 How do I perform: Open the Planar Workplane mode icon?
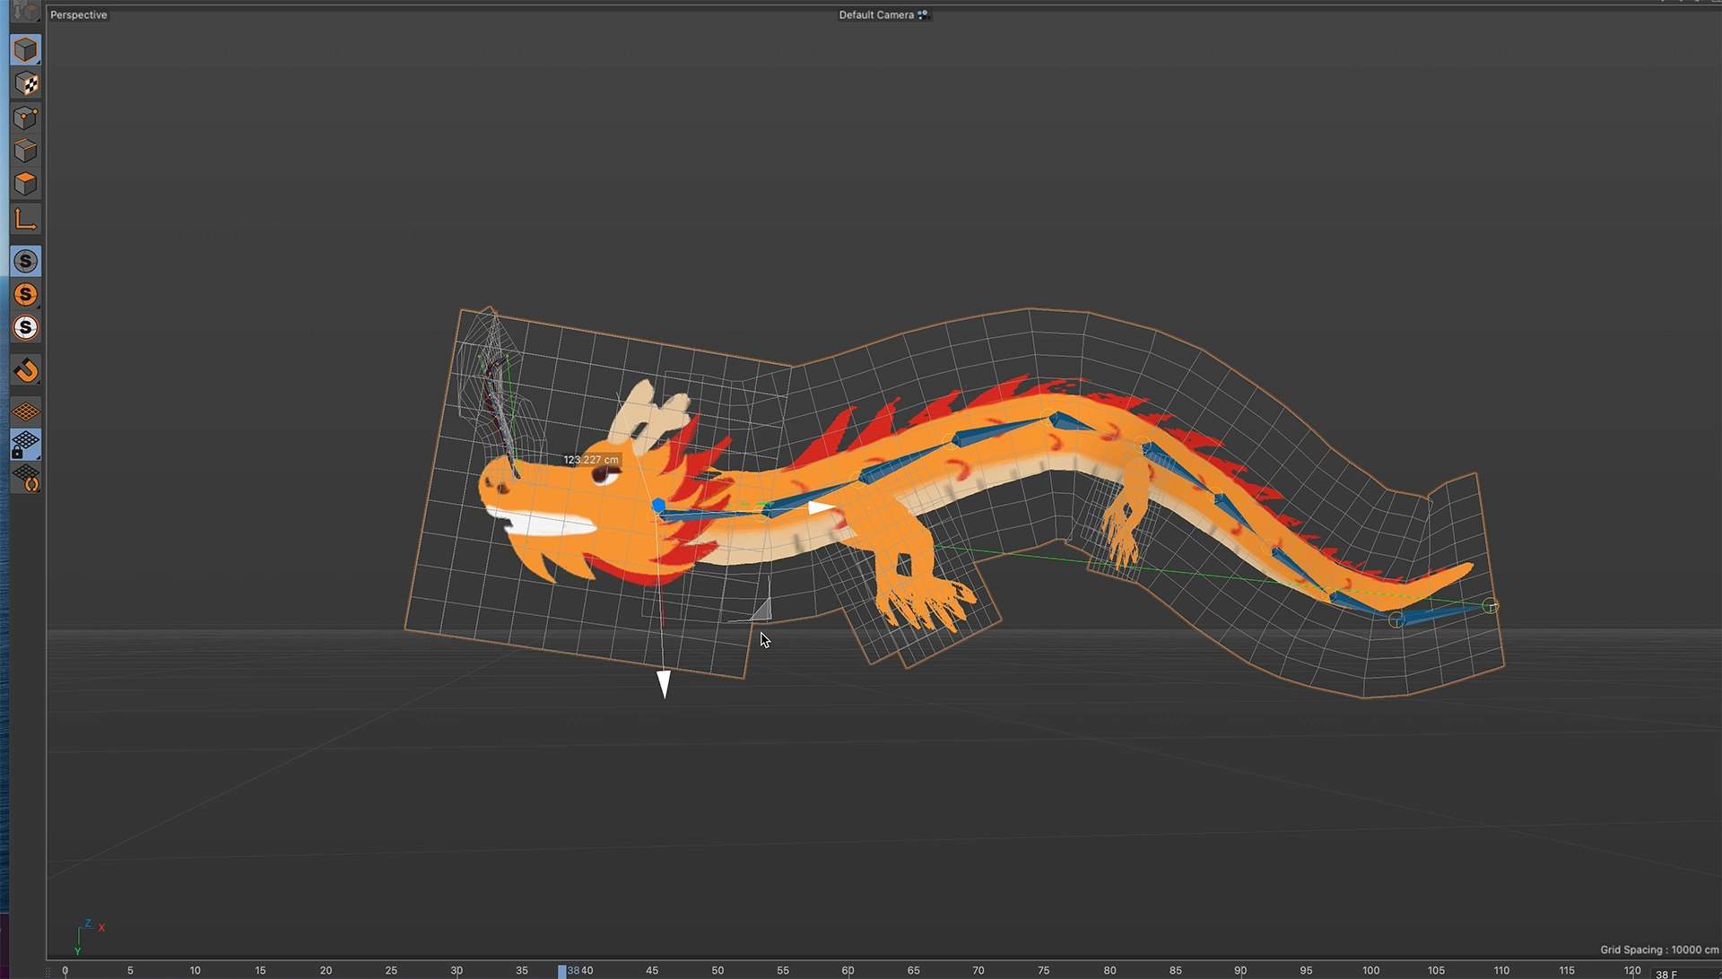(25, 479)
